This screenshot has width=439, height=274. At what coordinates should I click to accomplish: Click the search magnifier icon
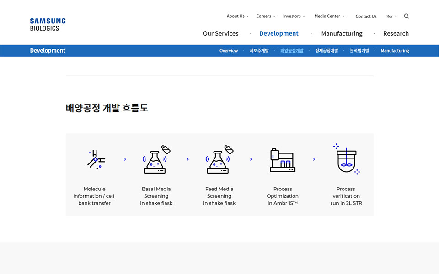tap(407, 16)
